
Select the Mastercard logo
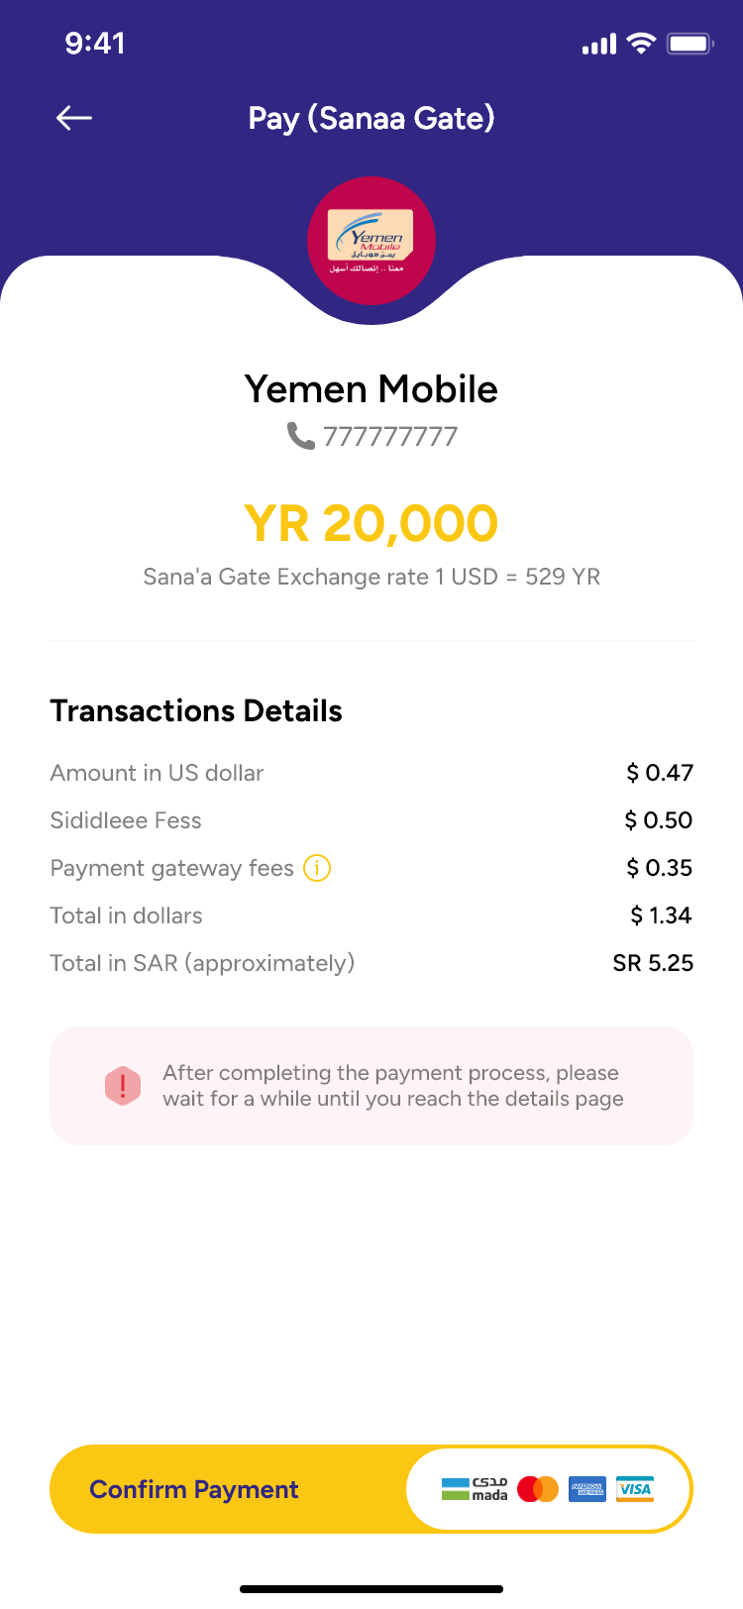538,1489
